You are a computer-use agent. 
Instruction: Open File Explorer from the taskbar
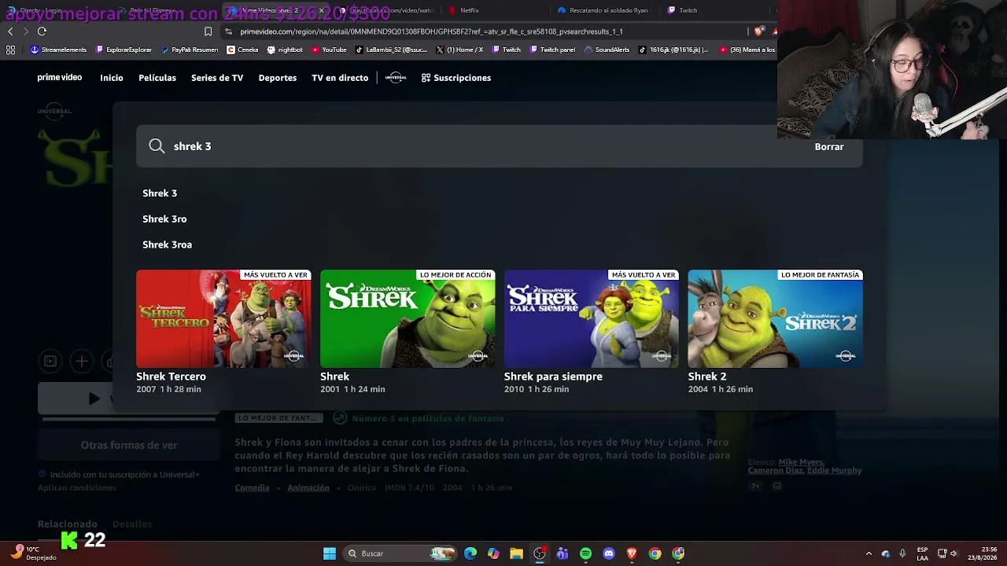[x=516, y=553]
